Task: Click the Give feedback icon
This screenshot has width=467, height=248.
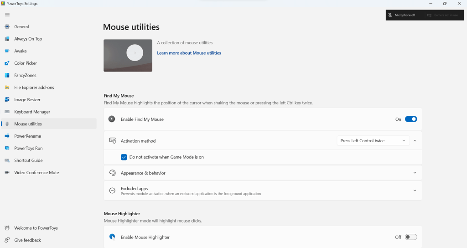Action: (7, 240)
